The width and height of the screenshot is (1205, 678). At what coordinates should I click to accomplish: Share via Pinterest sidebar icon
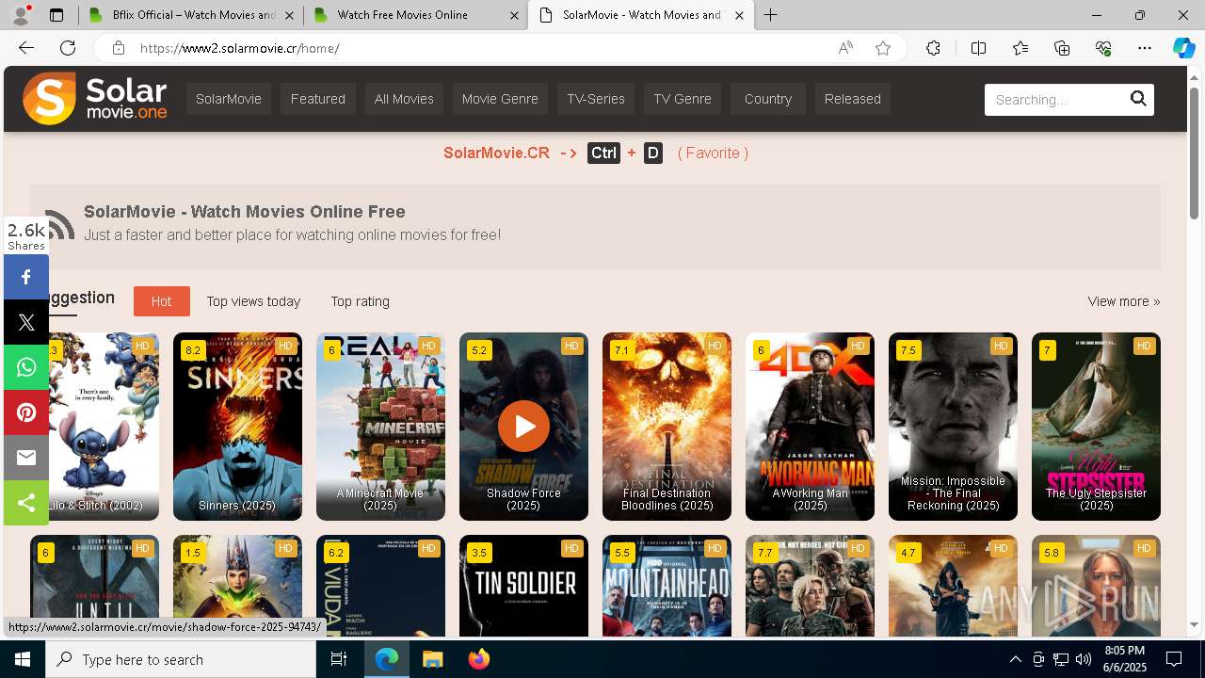pyautogui.click(x=26, y=412)
